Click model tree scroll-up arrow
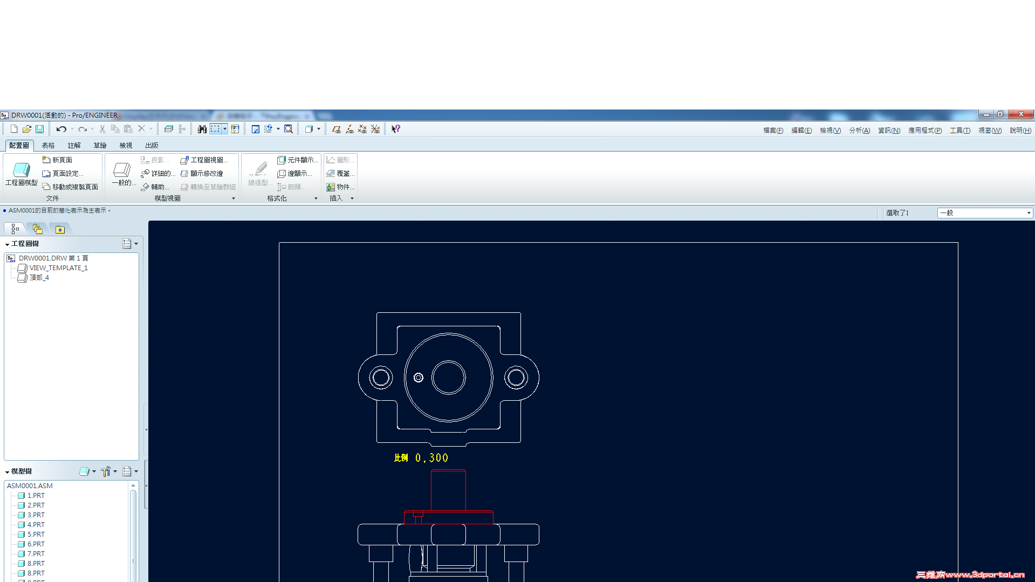This screenshot has height=582, width=1035. click(x=133, y=485)
